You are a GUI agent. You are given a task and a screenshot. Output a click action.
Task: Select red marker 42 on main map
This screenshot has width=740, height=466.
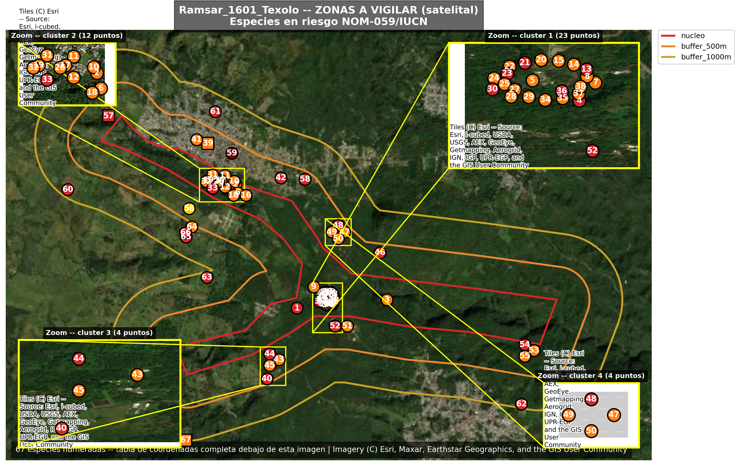[x=281, y=178]
